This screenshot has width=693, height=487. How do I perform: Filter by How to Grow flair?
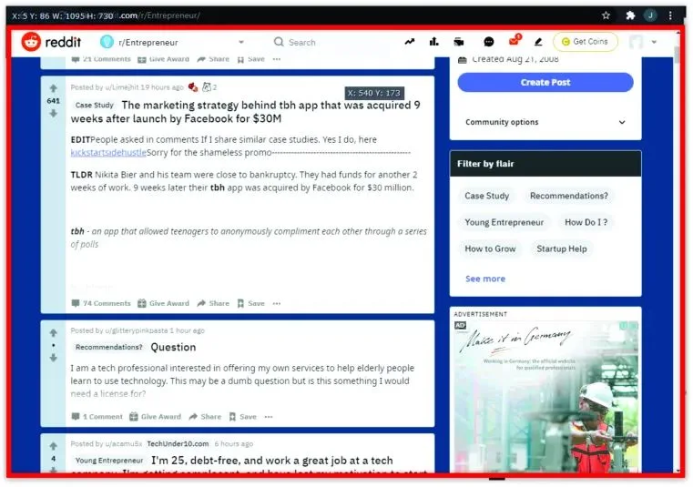pyautogui.click(x=490, y=249)
